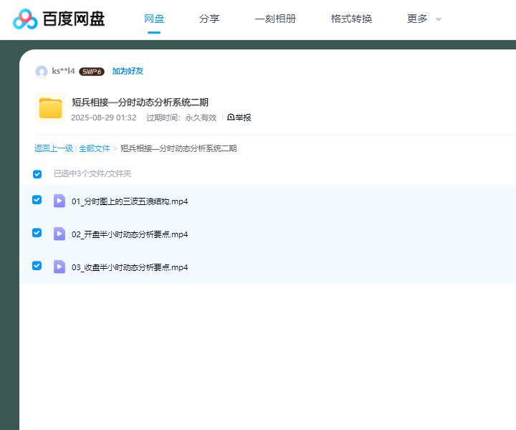Expand the 更多 dropdown menu
516x430 pixels.
424,19
